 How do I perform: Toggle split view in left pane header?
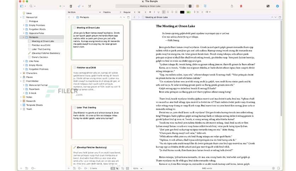(x=129, y=17)
